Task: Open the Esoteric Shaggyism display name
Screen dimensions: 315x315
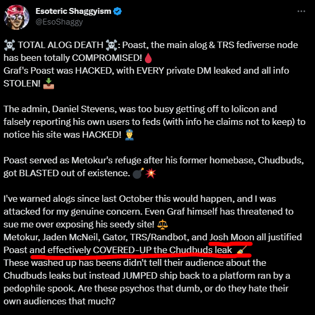Action: (x=73, y=11)
